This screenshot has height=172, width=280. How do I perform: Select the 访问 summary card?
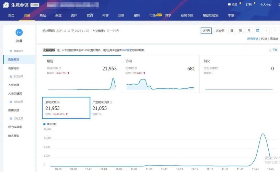coord(160,74)
